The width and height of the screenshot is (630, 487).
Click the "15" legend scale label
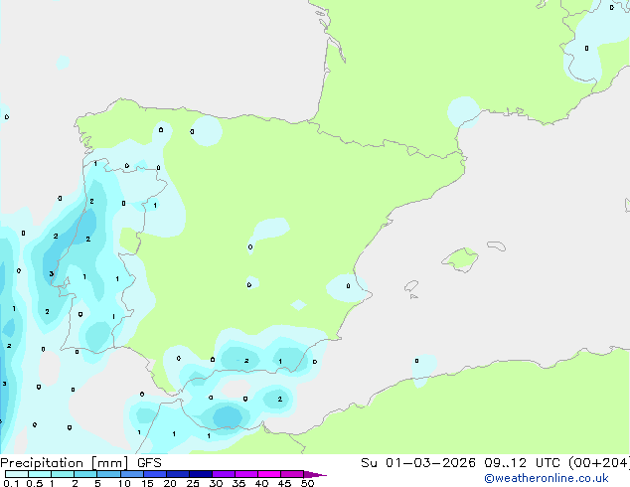[x=147, y=483]
